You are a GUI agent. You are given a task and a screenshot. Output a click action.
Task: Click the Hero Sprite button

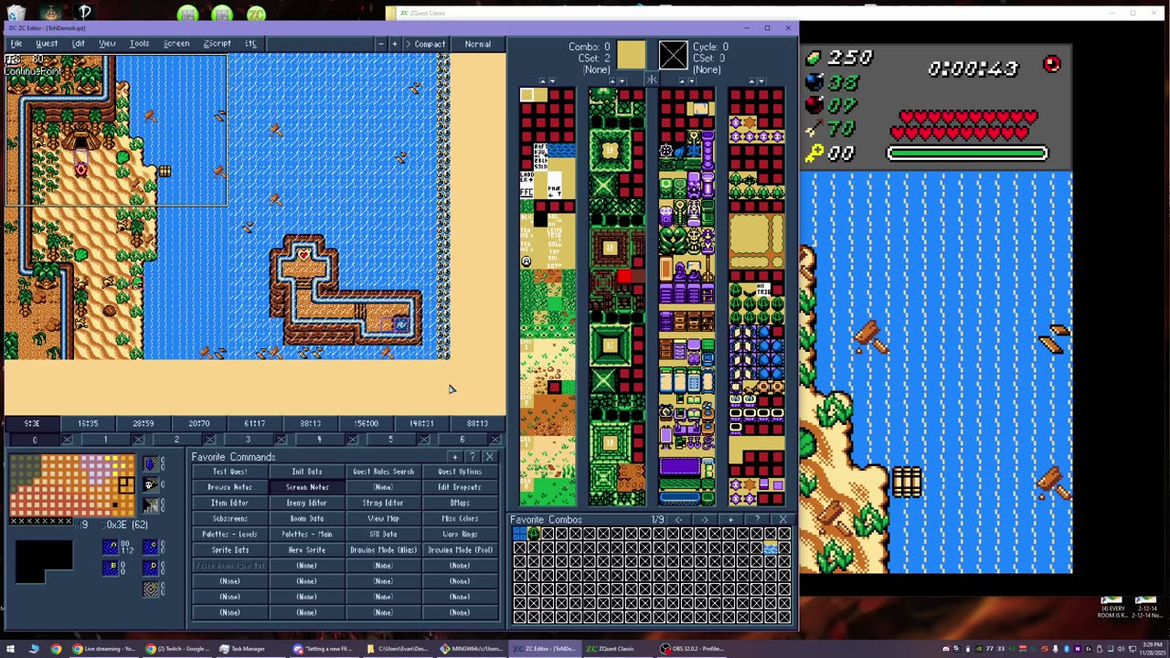(306, 550)
